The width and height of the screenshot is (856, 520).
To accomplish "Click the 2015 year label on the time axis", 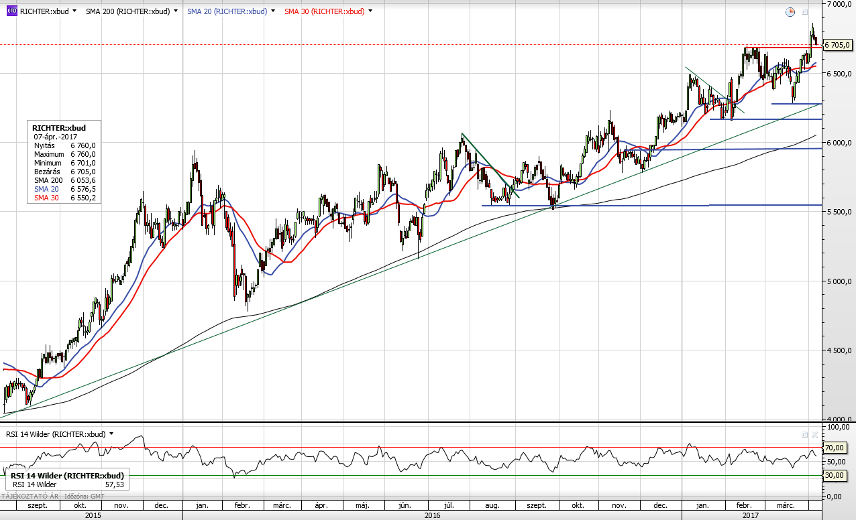I will (x=93, y=515).
